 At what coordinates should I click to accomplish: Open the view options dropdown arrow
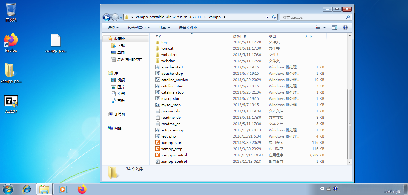tap(325, 28)
